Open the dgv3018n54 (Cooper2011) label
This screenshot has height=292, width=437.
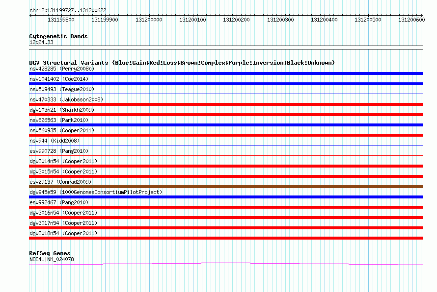[x=63, y=233]
